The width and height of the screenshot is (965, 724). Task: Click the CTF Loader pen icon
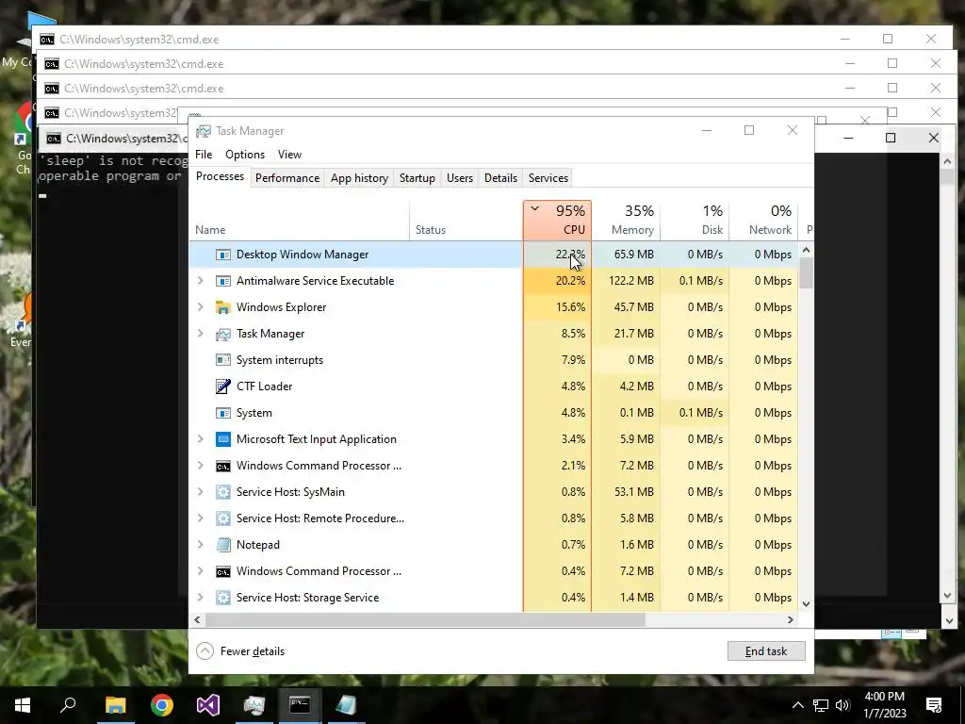point(222,387)
